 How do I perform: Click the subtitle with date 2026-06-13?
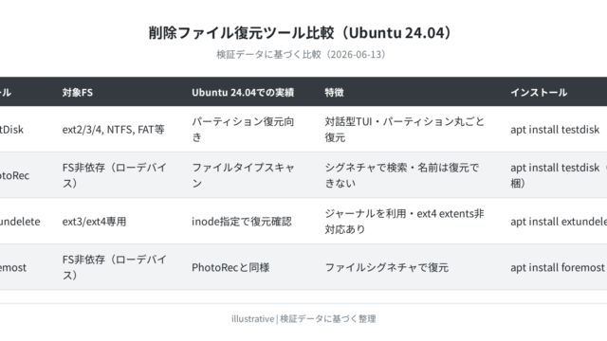(300, 55)
